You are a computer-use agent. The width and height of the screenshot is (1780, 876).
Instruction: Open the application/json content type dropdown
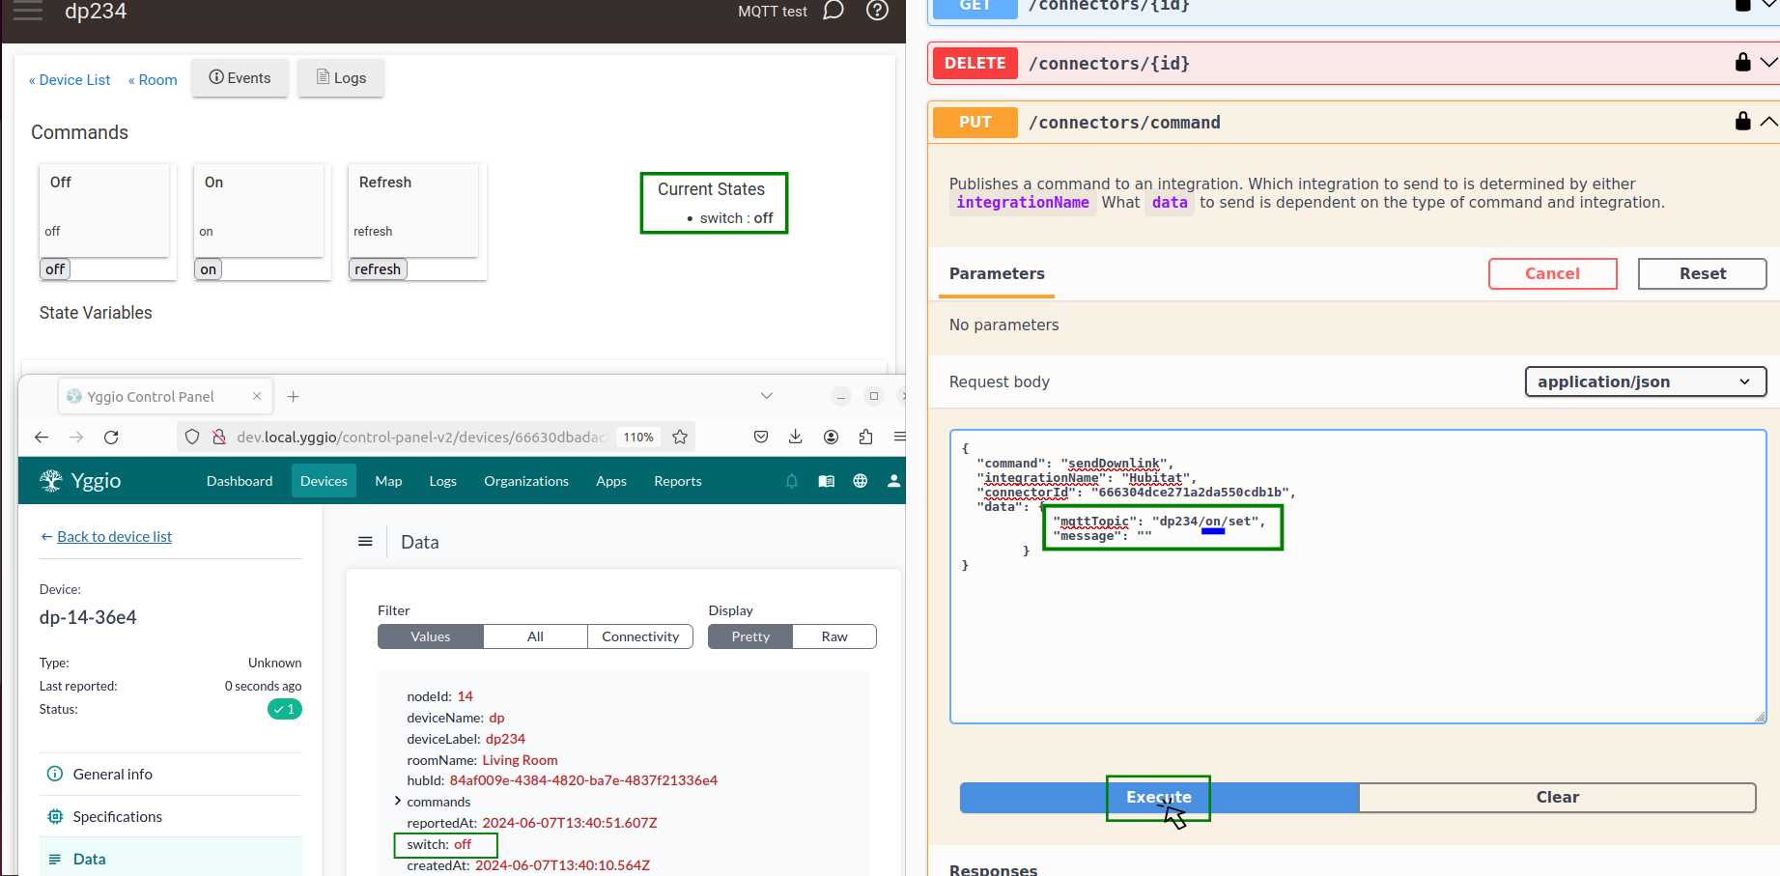tap(1644, 381)
